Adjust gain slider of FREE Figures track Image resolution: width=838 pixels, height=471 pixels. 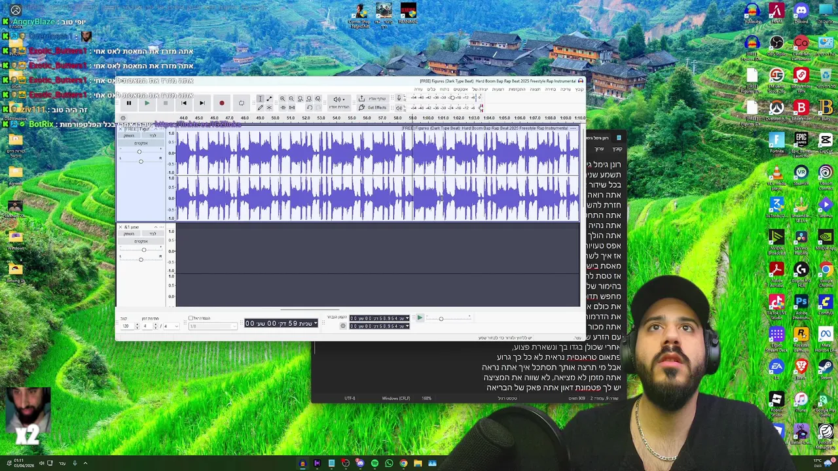139,152
